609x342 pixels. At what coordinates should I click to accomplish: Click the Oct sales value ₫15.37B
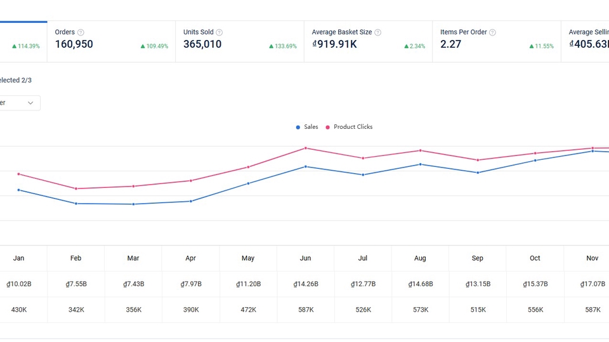pyautogui.click(x=535, y=284)
